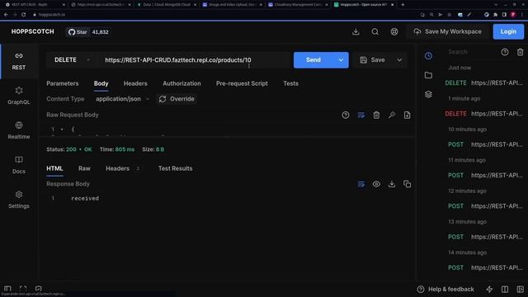This screenshot has height=297, width=528.
Task: Open the search icon in header
Action: tap(375, 31)
